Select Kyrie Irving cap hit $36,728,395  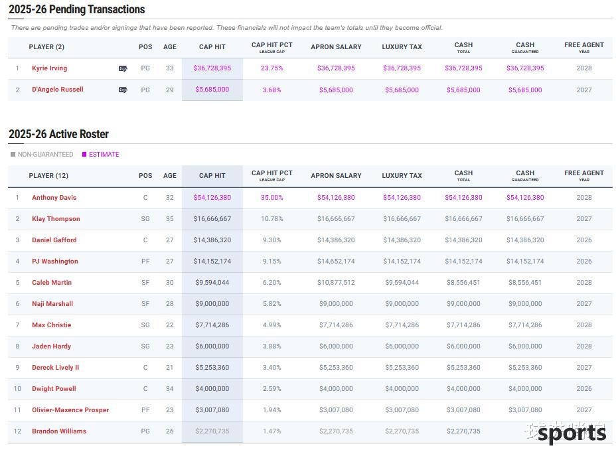212,68
